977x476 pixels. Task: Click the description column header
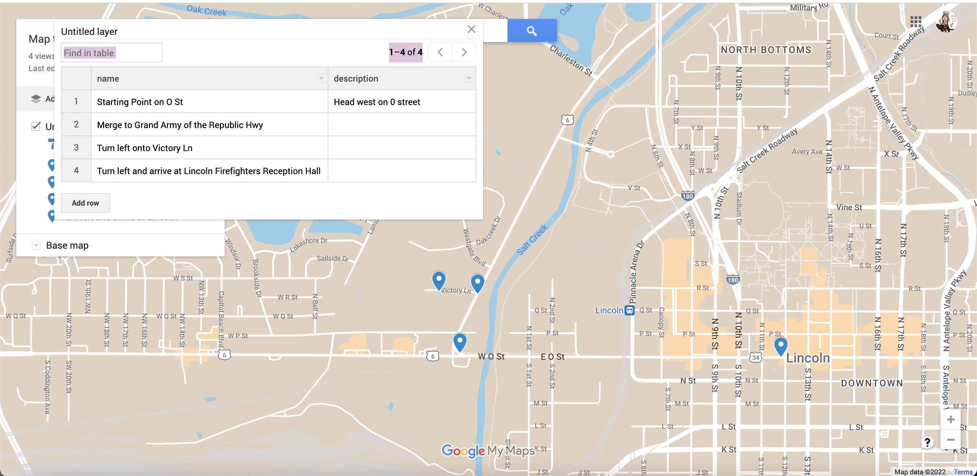point(402,78)
